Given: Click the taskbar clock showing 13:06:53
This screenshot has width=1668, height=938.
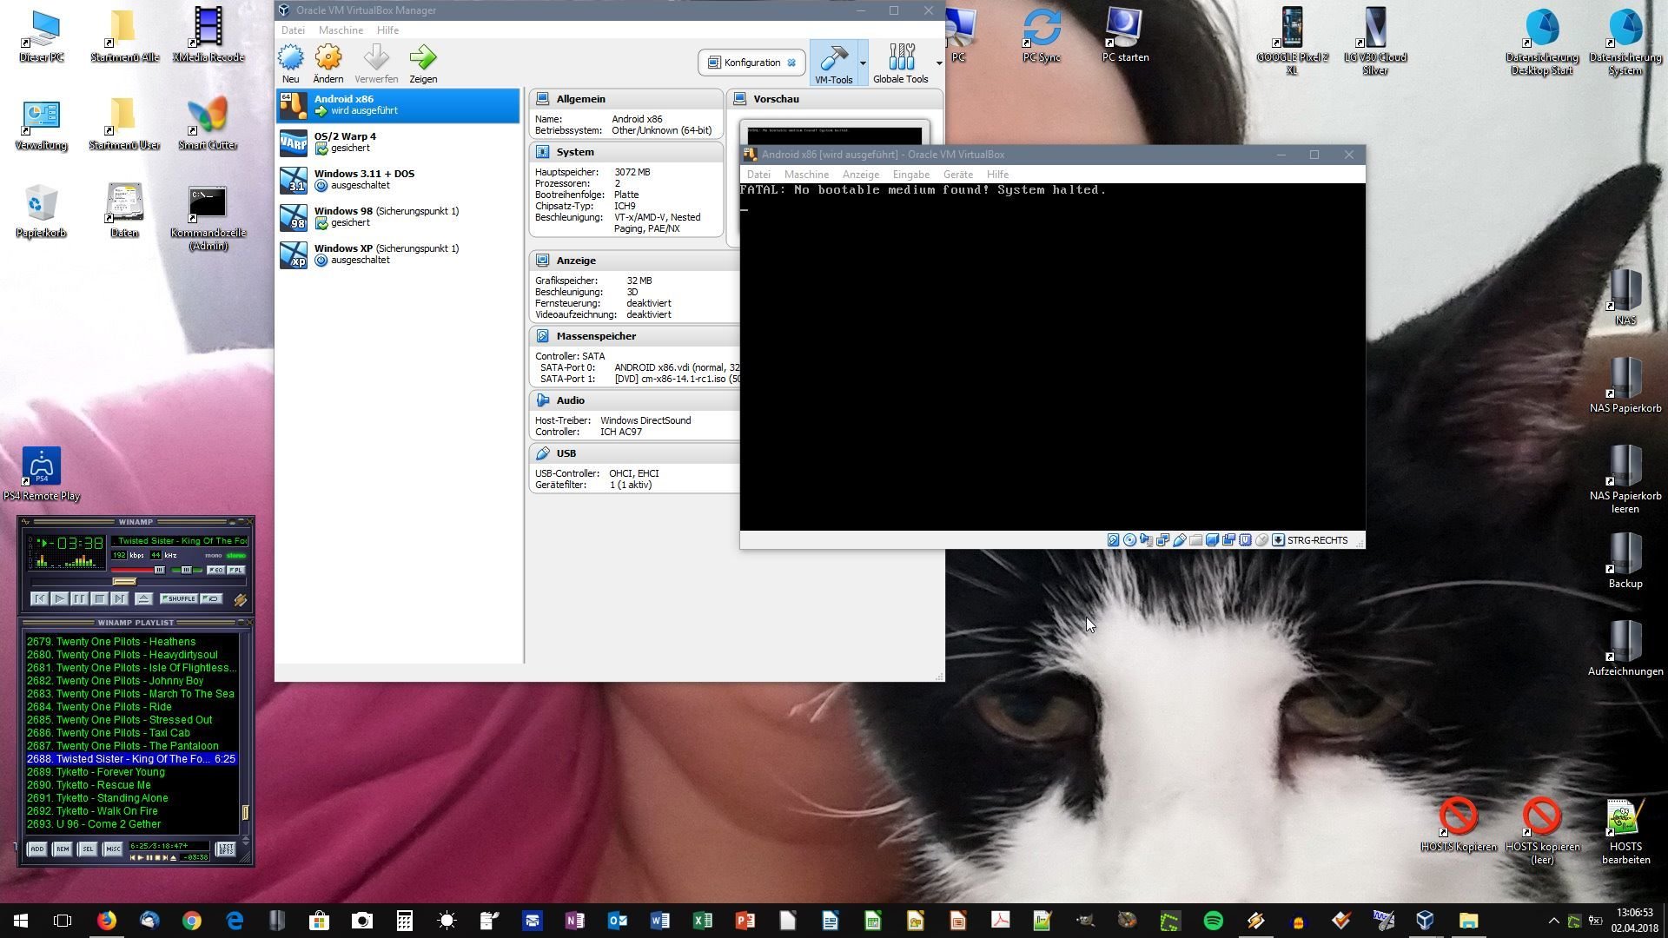Looking at the screenshot, I should 1634,913.
